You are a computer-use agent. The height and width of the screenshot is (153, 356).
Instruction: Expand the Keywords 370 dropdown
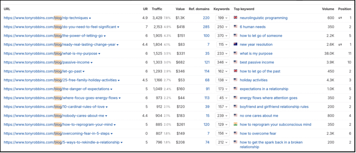click(222, 36)
